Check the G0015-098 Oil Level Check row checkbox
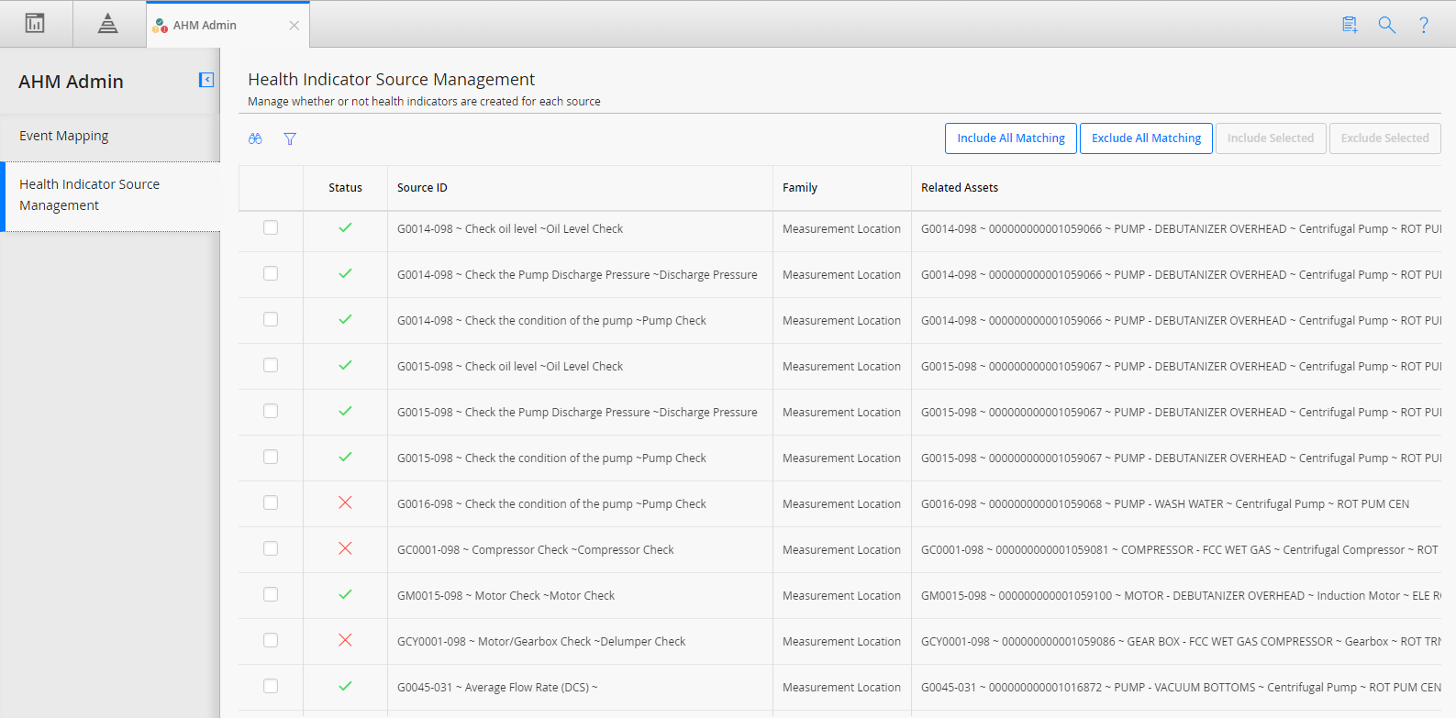This screenshot has width=1456, height=718. click(271, 365)
